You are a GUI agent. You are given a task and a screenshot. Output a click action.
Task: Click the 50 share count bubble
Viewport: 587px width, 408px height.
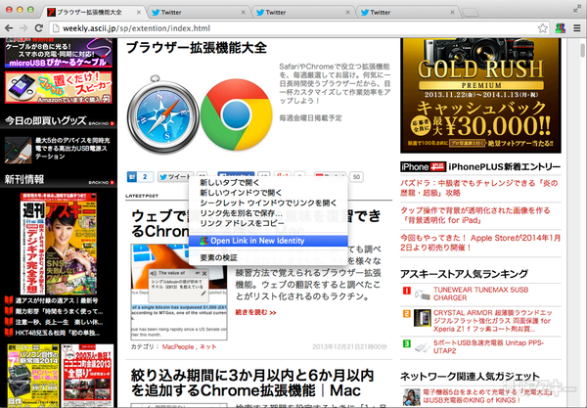tap(356, 177)
